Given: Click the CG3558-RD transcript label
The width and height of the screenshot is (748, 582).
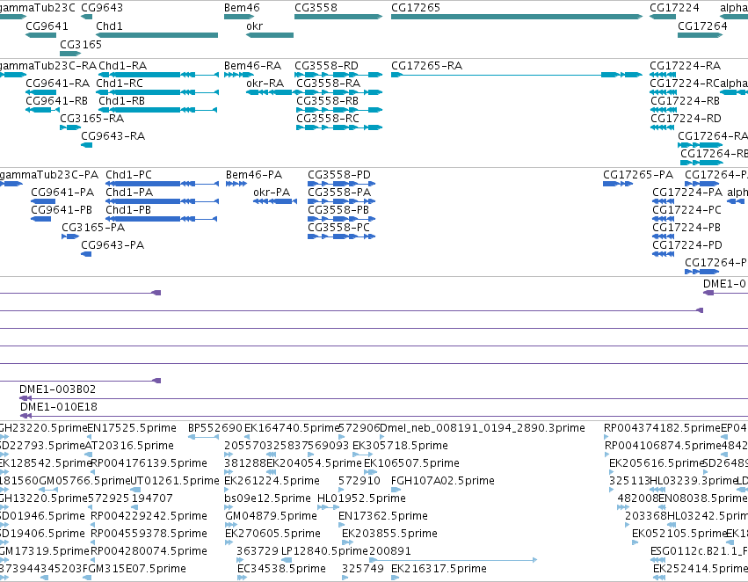Looking at the screenshot, I should pyautogui.click(x=326, y=65).
